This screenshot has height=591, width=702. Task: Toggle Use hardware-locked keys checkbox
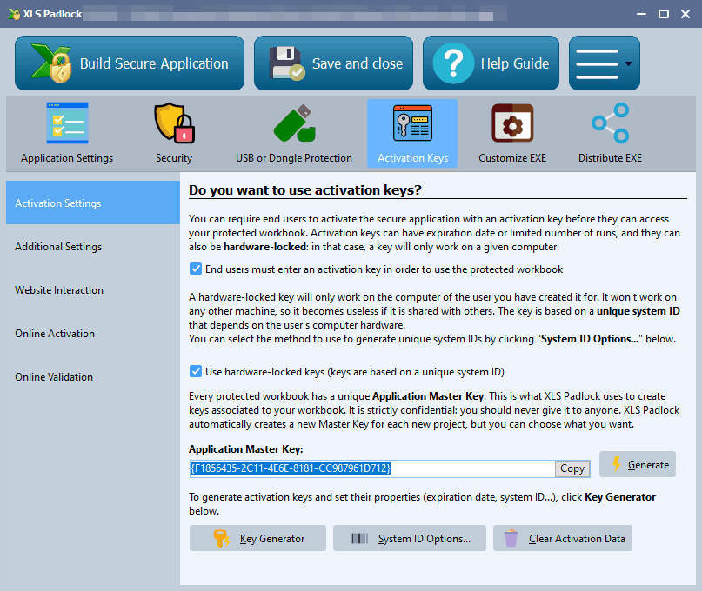click(x=196, y=372)
